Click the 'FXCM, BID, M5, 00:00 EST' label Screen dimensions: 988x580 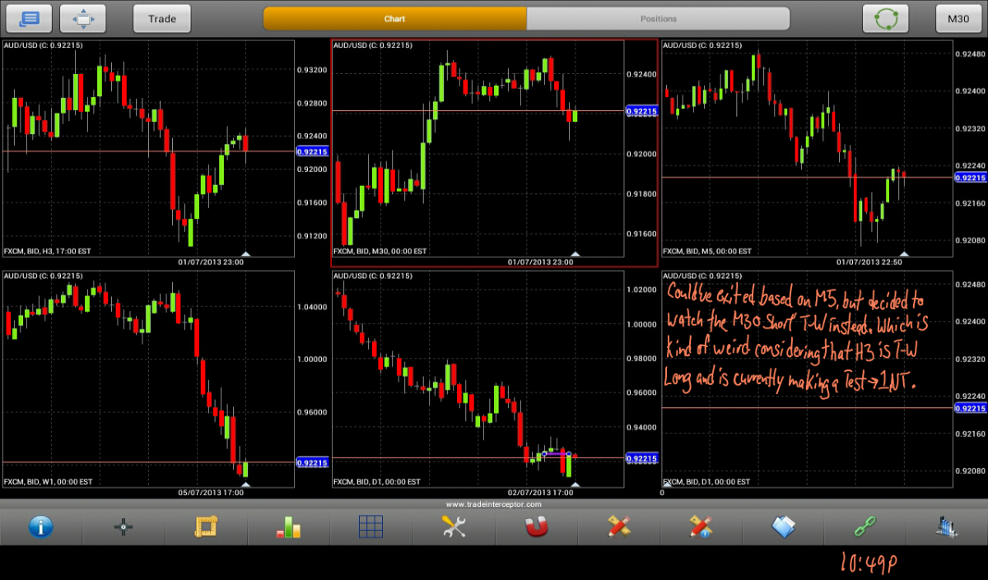(x=706, y=251)
